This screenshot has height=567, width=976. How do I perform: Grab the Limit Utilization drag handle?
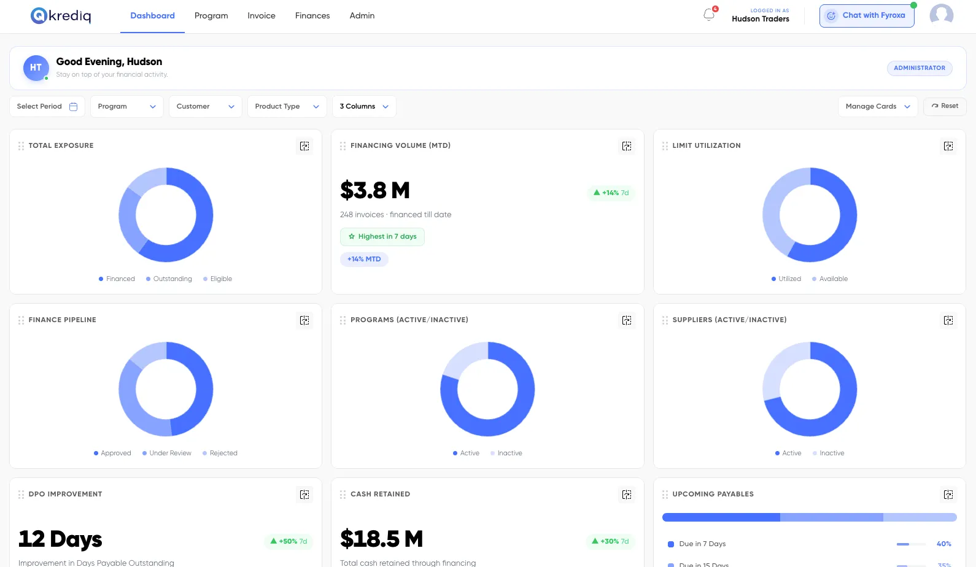pyautogui.click(x=665, y=146)
